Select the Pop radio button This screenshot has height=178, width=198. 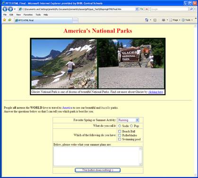tap(131, 126)
